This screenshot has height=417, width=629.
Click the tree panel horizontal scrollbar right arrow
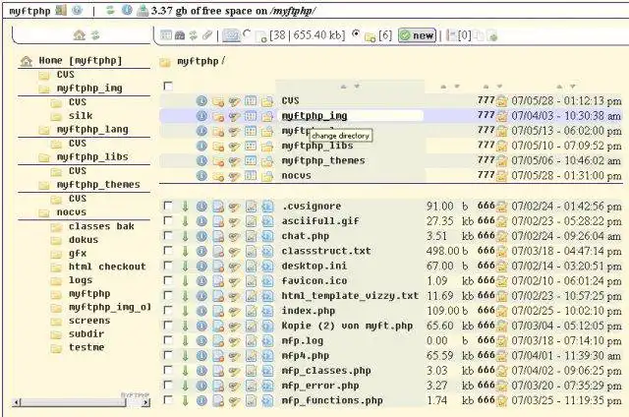point(146,402)
